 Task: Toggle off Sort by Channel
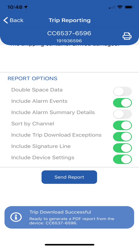122,125
